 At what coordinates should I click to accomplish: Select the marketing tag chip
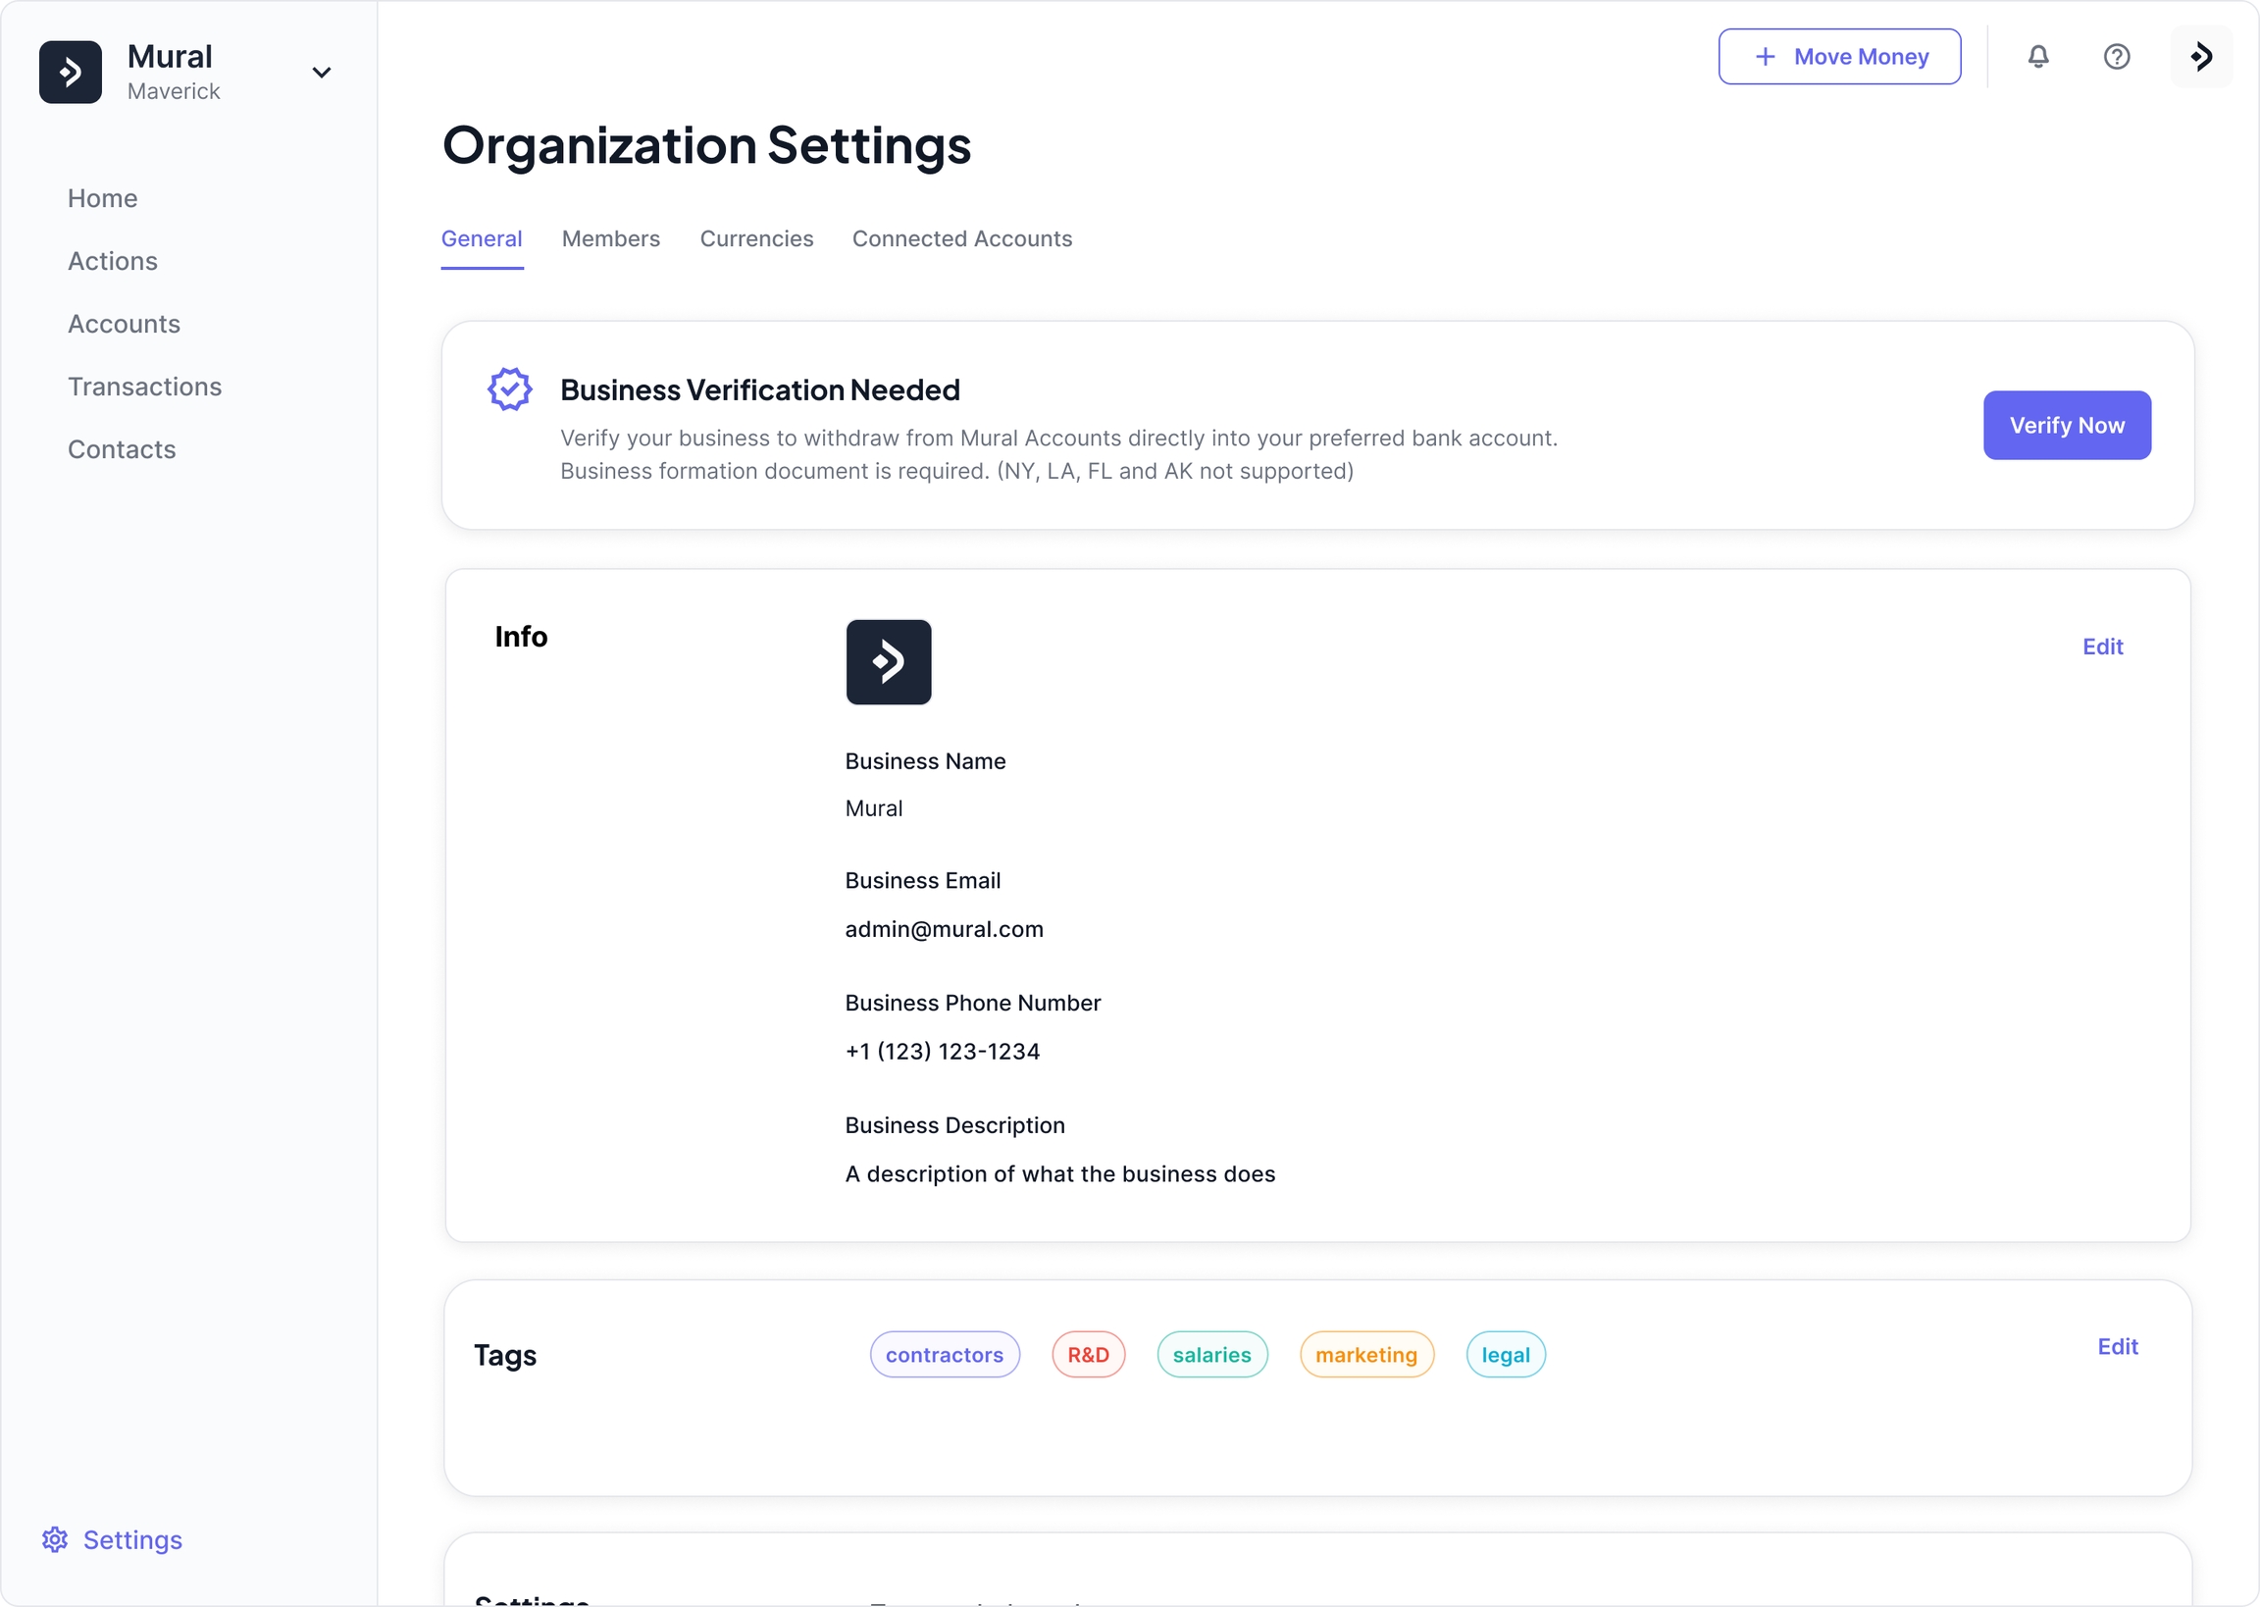(x=1364, y=1355)
